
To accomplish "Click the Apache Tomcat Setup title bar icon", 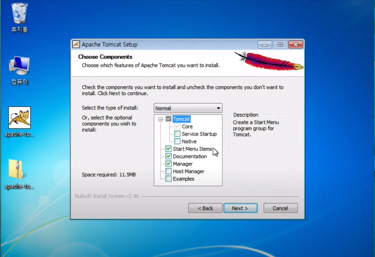I will click(76, 45).
